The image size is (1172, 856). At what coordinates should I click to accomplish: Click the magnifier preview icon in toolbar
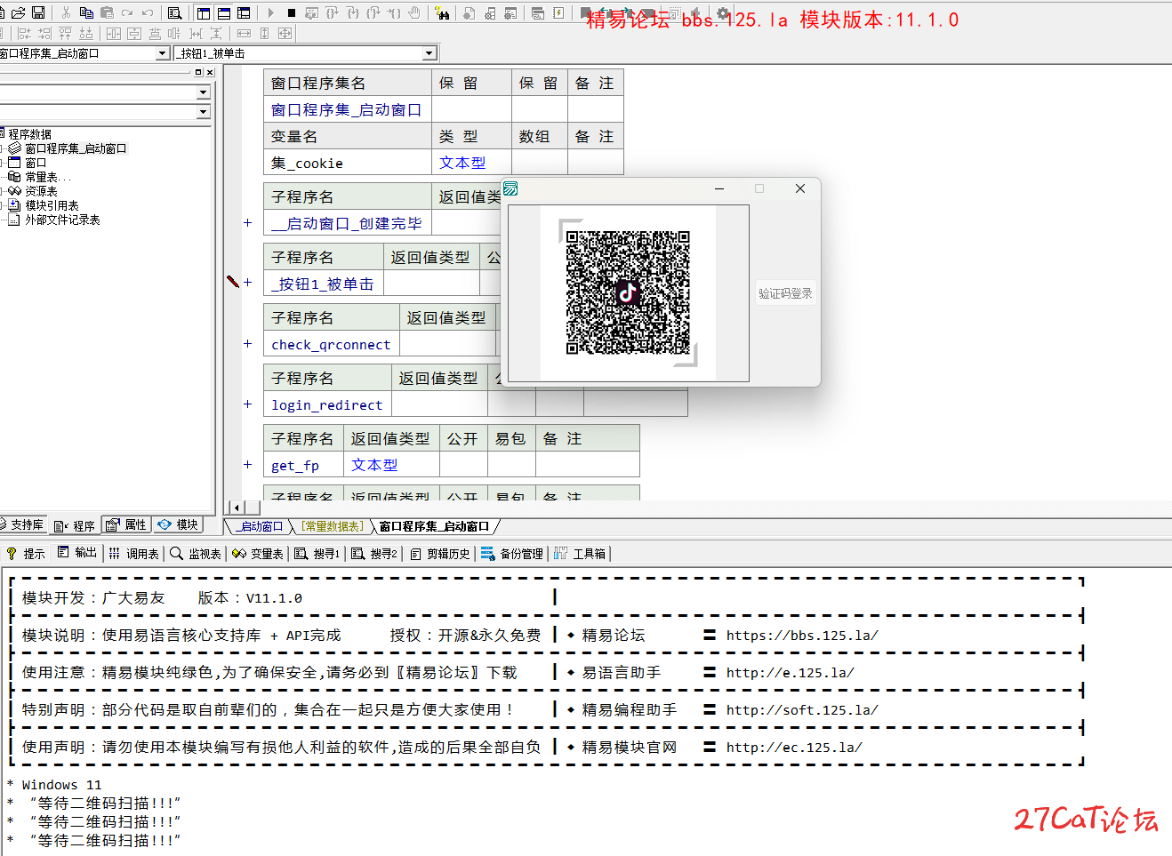coord(175,12)
